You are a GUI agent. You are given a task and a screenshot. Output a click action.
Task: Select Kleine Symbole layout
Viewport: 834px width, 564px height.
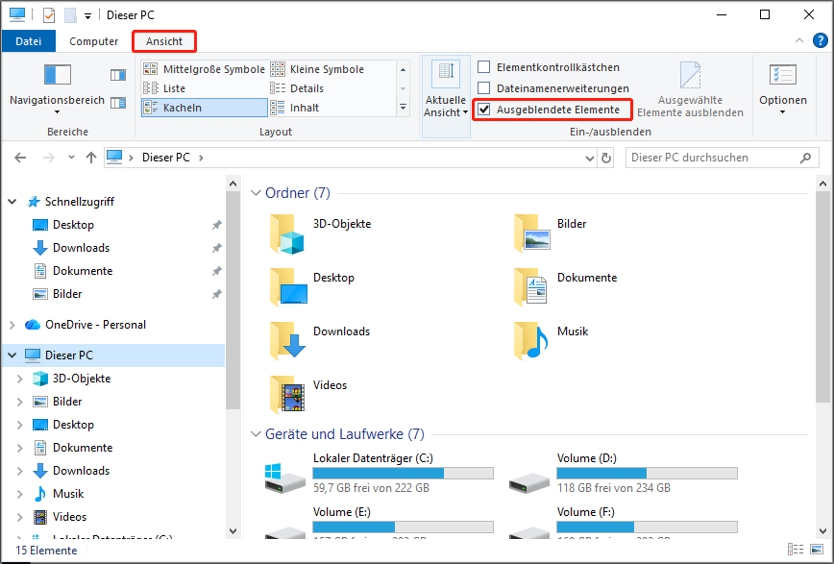[x=317, y=69]
